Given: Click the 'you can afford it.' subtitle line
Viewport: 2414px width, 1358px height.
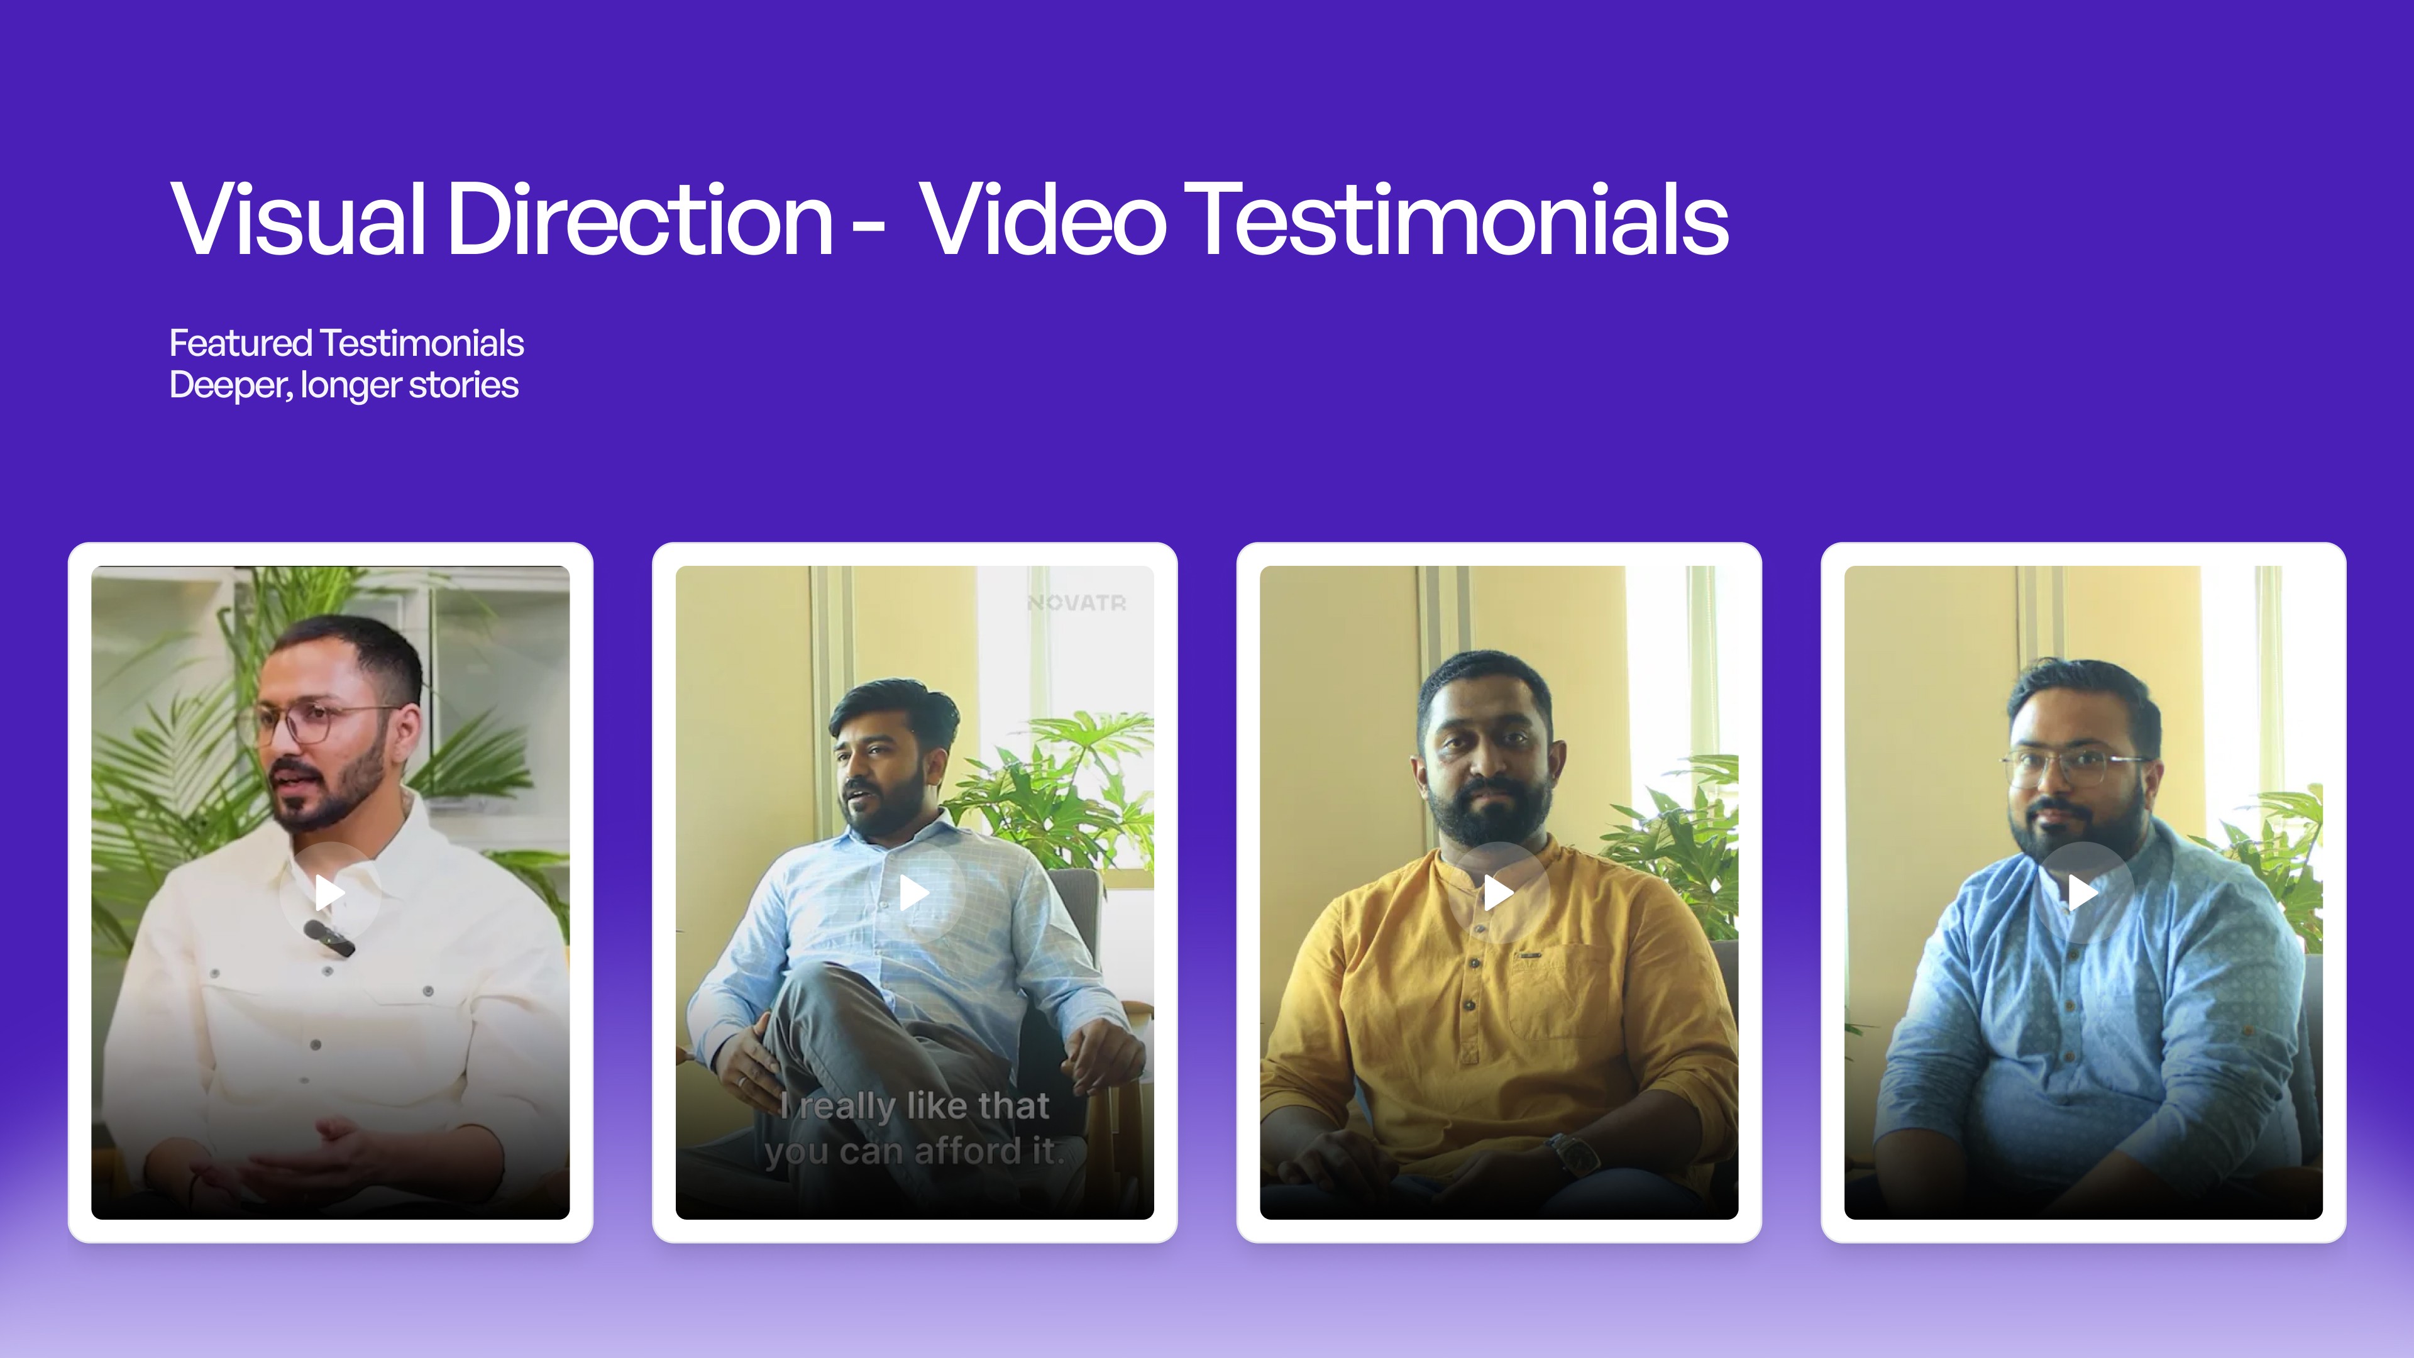Looking at the screenshot, I should click(915, 1151).
